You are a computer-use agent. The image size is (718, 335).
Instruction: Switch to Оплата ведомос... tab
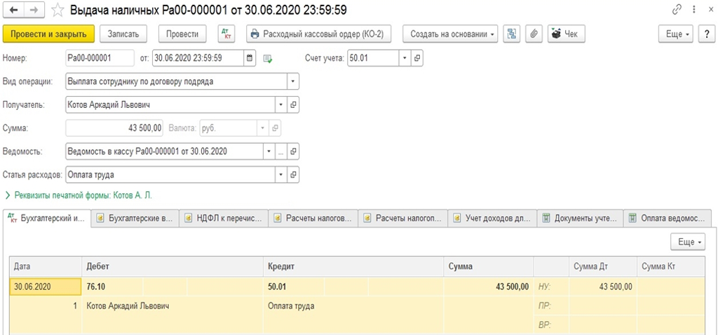click(x=668, y=218)
